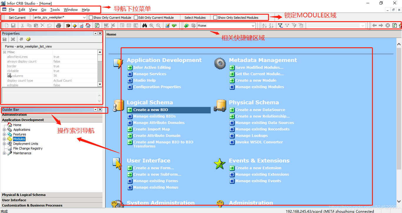The height and width of the screenshot is (213, 402).
Task: Select File Change Registry tree item
Action: [x=28, y=148]
